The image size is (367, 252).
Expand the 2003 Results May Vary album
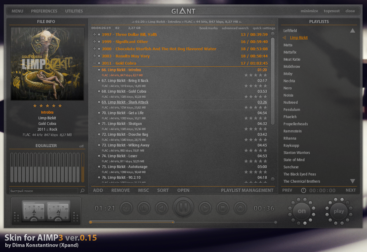tap(95, 56)
